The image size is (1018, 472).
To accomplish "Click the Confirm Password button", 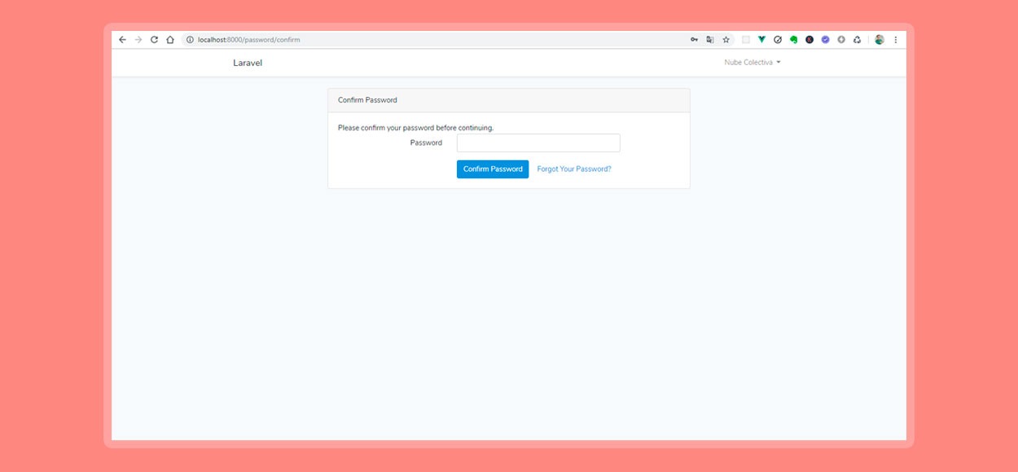I will [493, 169].
